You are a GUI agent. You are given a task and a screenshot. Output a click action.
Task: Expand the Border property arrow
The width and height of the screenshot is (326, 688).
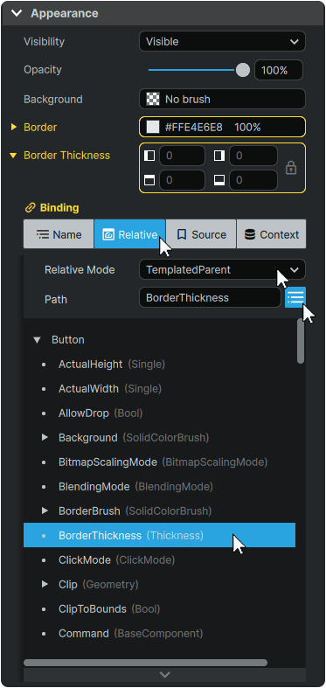[x=14, y=128]
